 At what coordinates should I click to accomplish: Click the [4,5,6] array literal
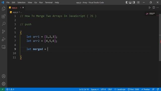coord(50,41)
